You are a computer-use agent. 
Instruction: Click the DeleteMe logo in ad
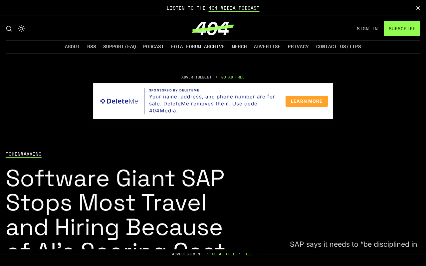[x=119, y=101]
